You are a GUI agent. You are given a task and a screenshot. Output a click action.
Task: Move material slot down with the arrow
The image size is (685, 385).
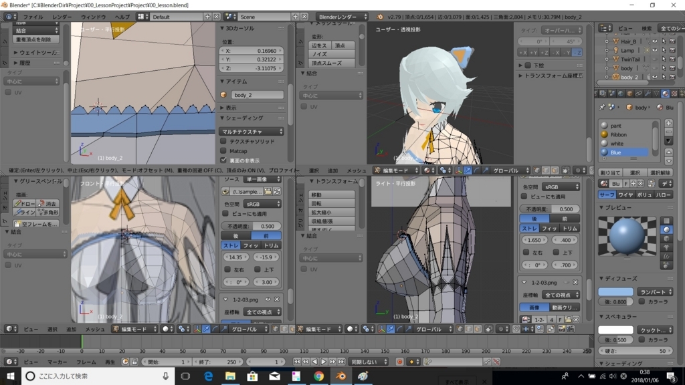coord(668,160)
